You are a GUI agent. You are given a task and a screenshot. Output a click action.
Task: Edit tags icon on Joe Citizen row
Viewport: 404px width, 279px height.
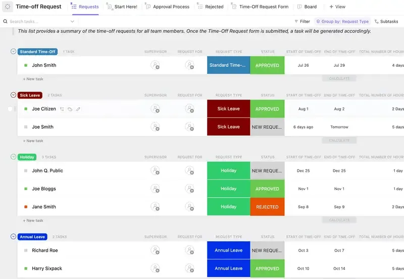70,109
